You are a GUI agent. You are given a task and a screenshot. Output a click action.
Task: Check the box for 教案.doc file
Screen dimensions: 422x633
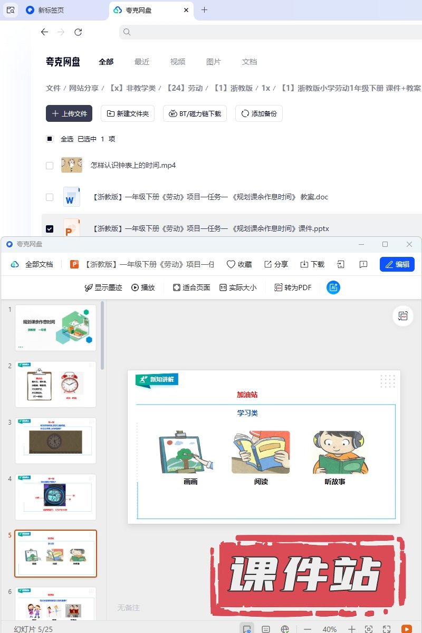(x=50, y=197)
